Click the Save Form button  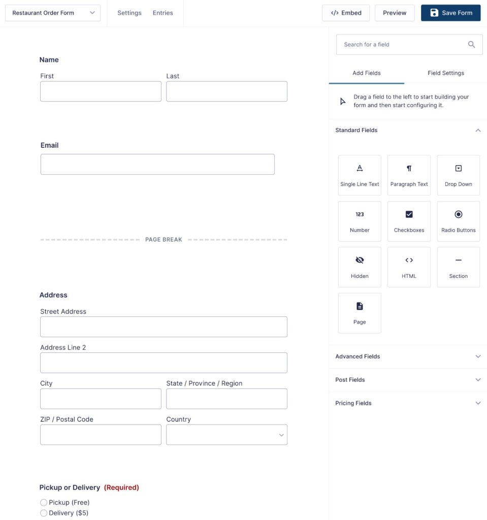click(x=450, y=13)
